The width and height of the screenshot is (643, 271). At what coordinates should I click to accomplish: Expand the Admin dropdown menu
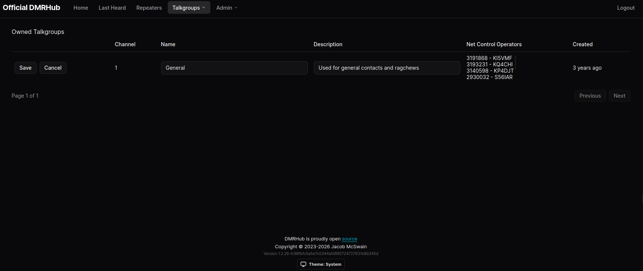tap(227, 7)
